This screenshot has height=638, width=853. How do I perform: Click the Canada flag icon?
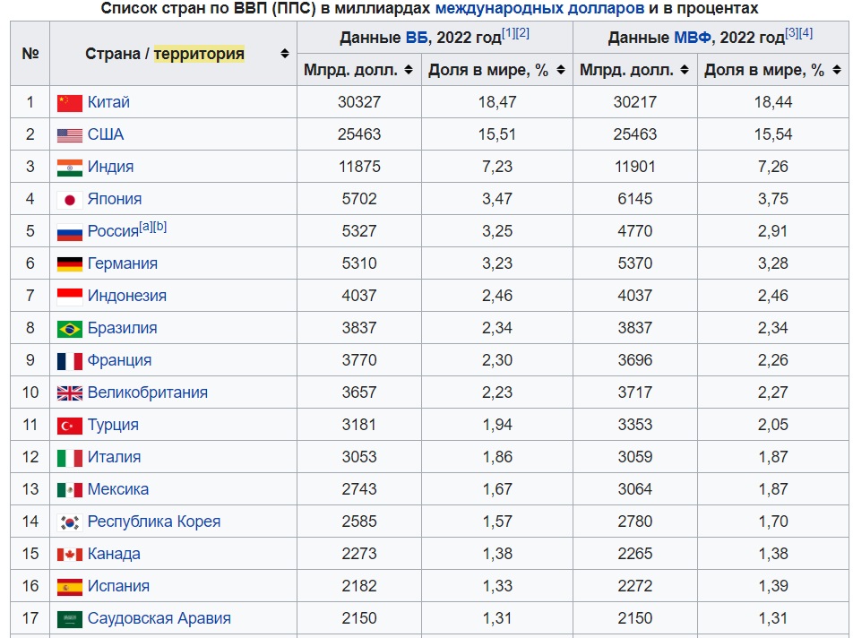[x=70, y=555]
